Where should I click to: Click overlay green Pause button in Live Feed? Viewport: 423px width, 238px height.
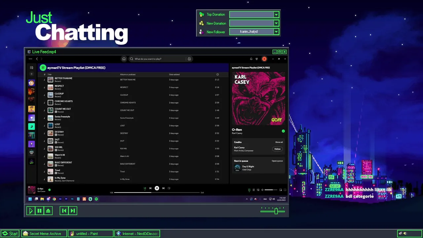click(39, 211)
